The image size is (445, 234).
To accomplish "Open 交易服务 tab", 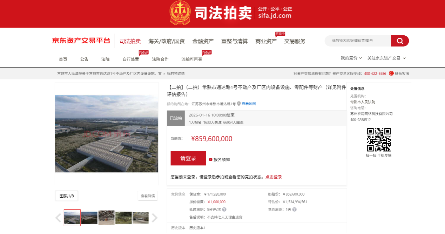I will pos(295,41).
